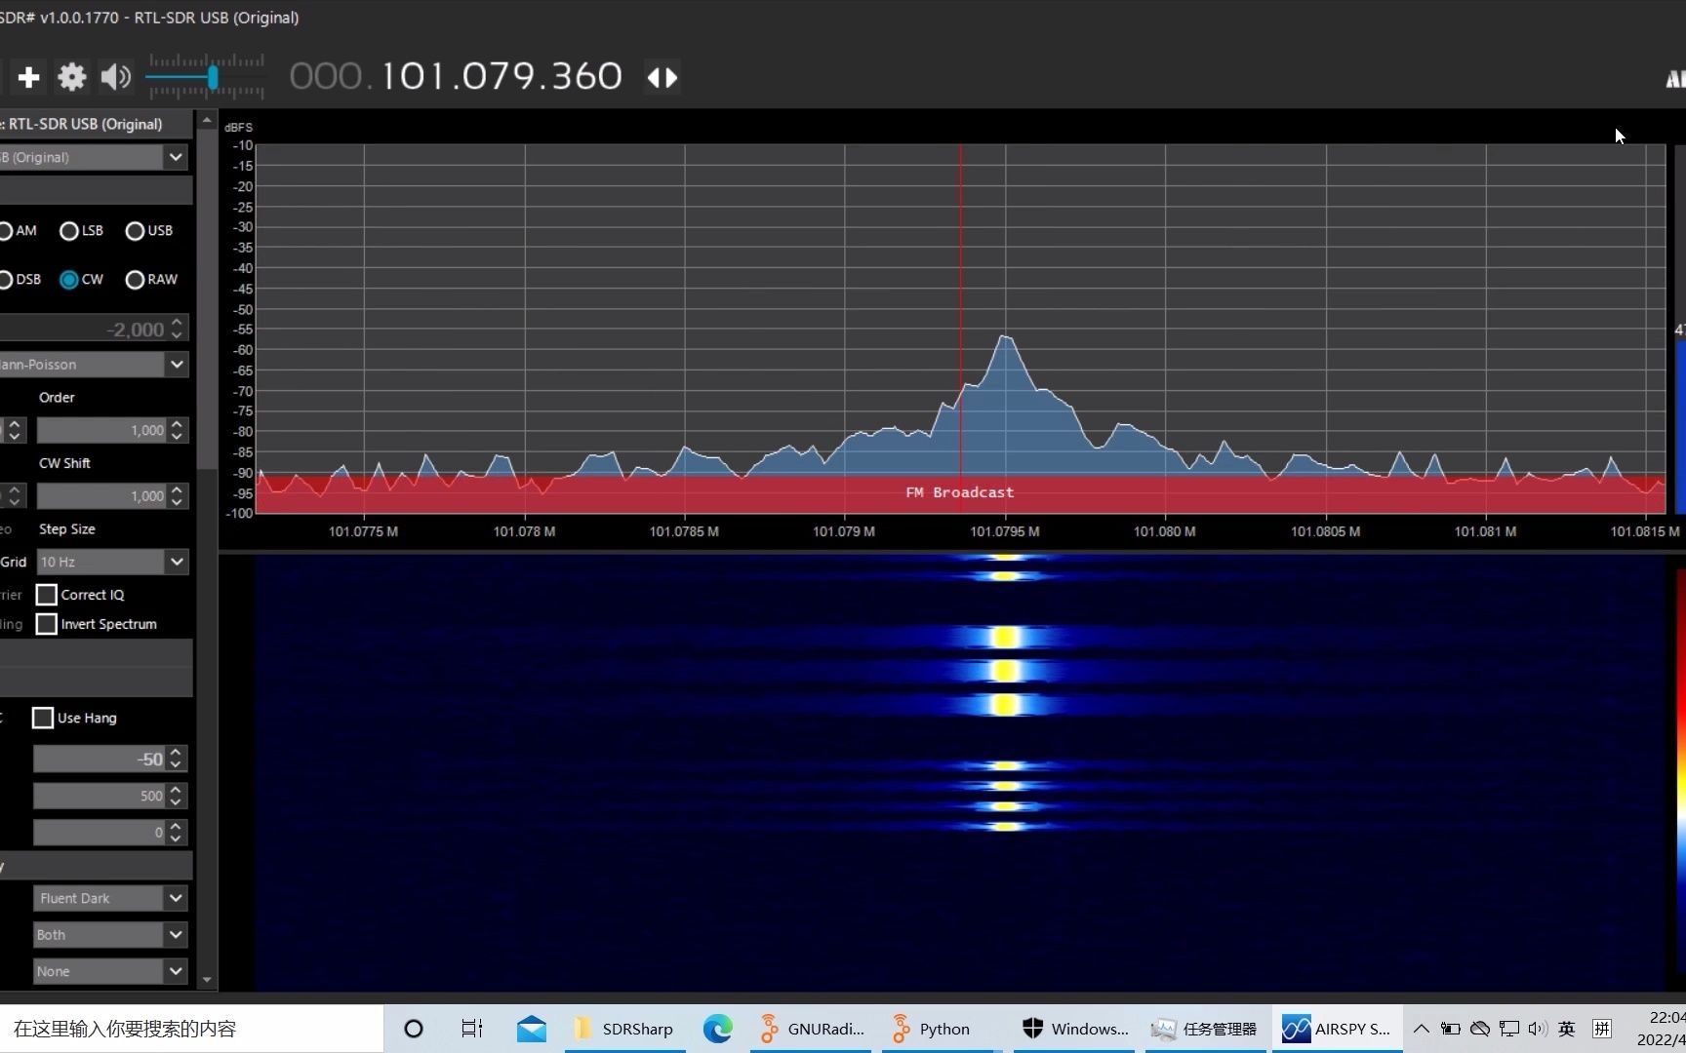Click the FM Broadcast band label

point(960,493)
